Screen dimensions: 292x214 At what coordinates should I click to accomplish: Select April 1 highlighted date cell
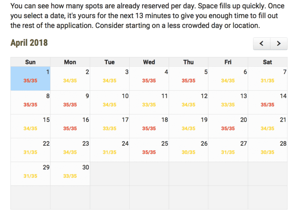pos(30,78)
